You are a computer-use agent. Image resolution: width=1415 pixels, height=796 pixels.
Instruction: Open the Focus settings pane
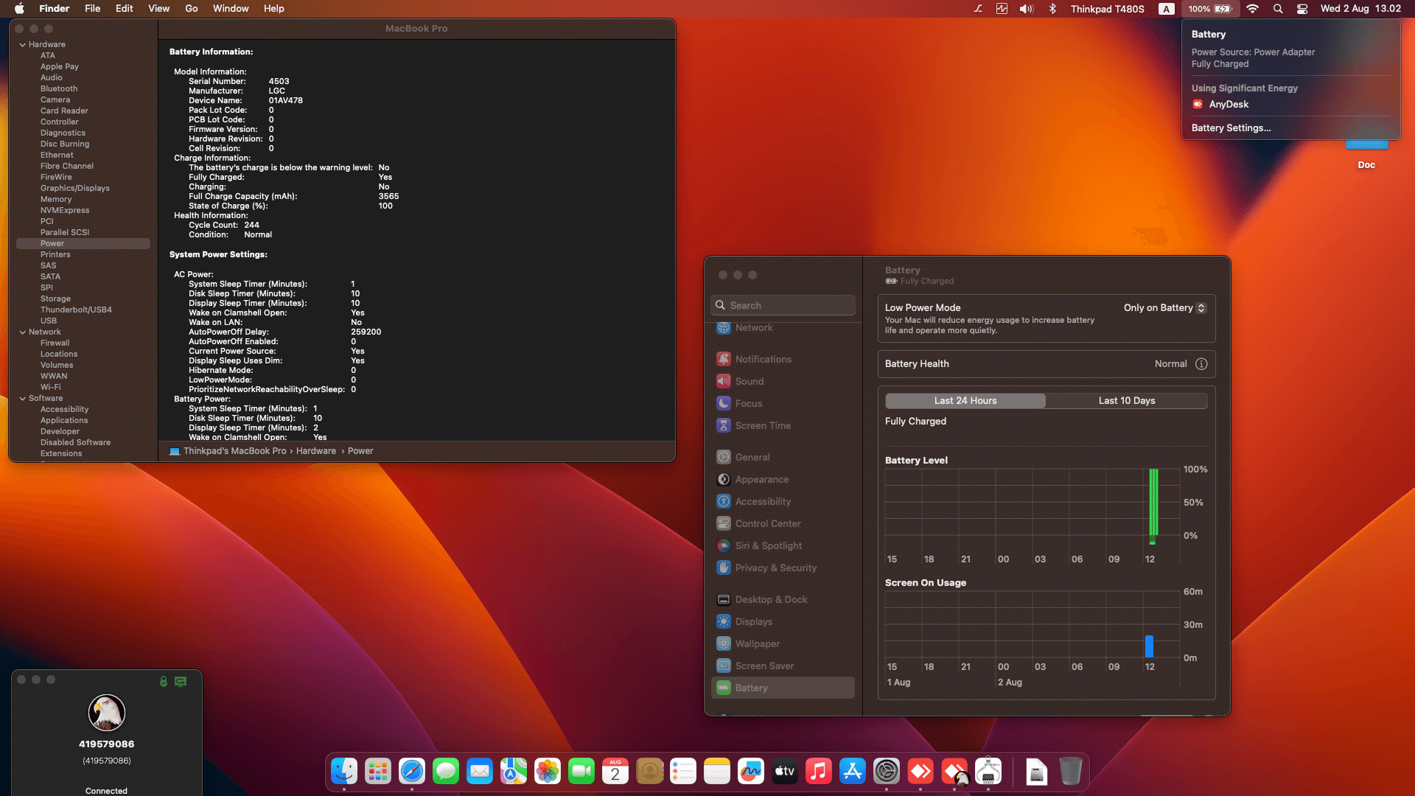click(748, 403)
